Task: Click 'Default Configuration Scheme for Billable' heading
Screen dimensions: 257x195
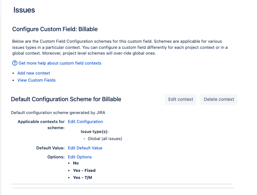Action: 66,99
